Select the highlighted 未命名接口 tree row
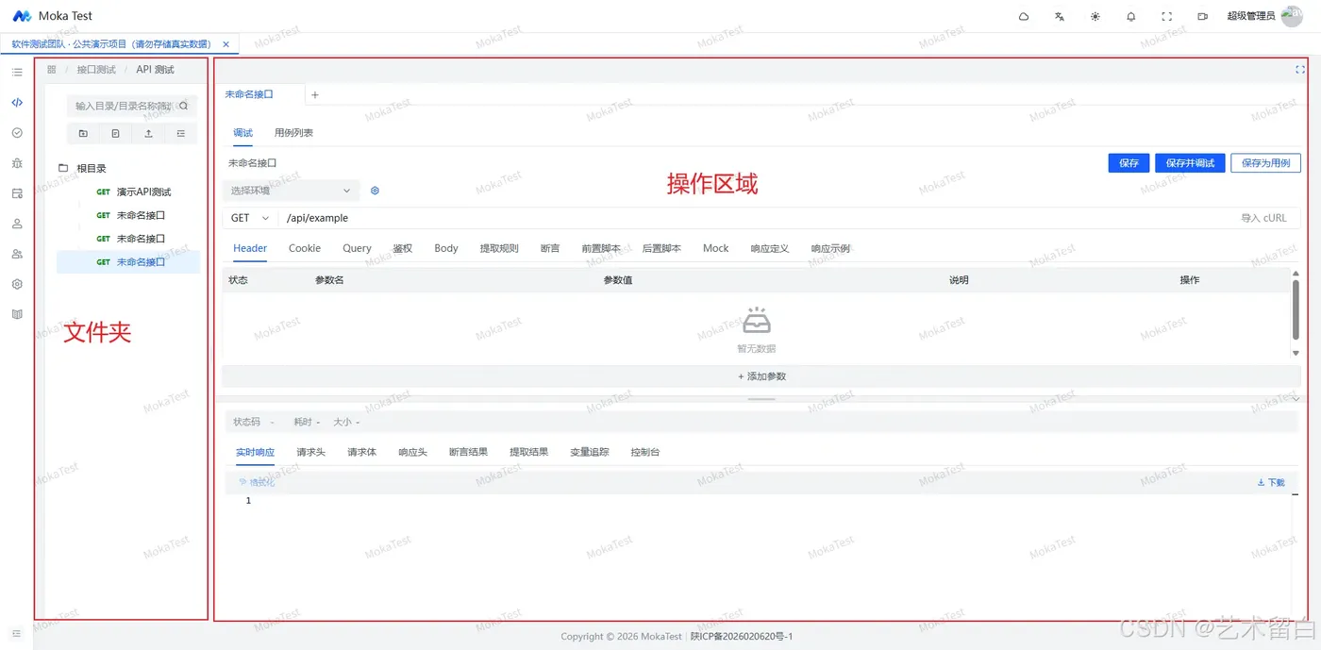 tap(128, 262)
